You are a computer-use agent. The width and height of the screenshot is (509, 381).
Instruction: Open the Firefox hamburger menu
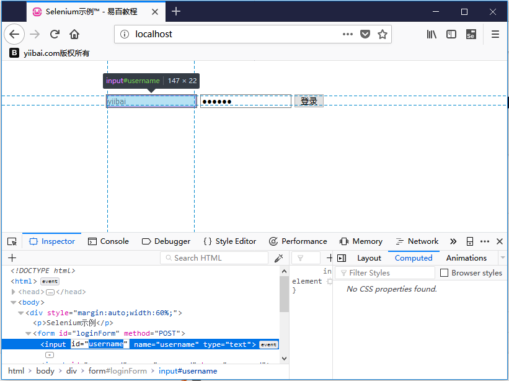pyautogui.click(x=495, y=34)
